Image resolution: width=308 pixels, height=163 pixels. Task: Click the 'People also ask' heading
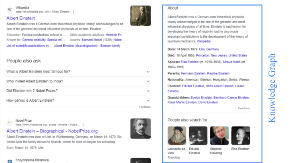point(24,61)
